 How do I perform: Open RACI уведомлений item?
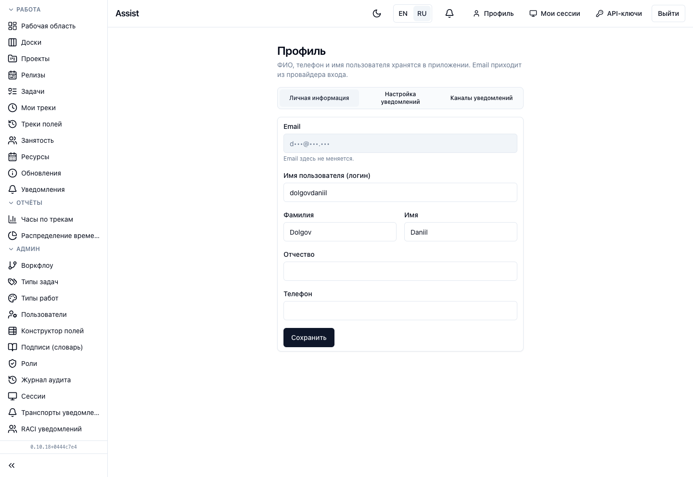(x=54, y=429)
